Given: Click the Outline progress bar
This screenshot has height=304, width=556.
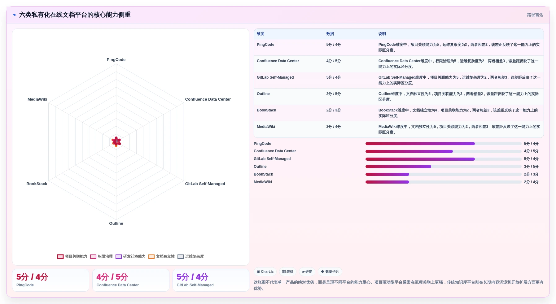Looking at the screenshot, I should [x=443, y=167].
